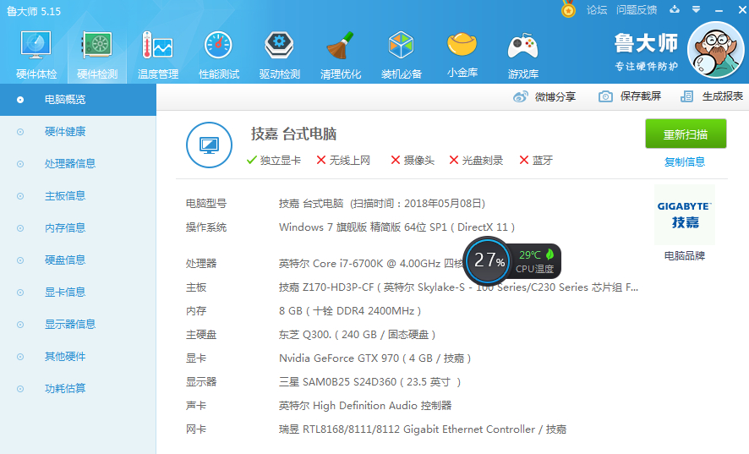The width and height of the screenshot is (749, 454).
Task: Click 生成报表 generate report text
Action: click(x=723, y=96)
